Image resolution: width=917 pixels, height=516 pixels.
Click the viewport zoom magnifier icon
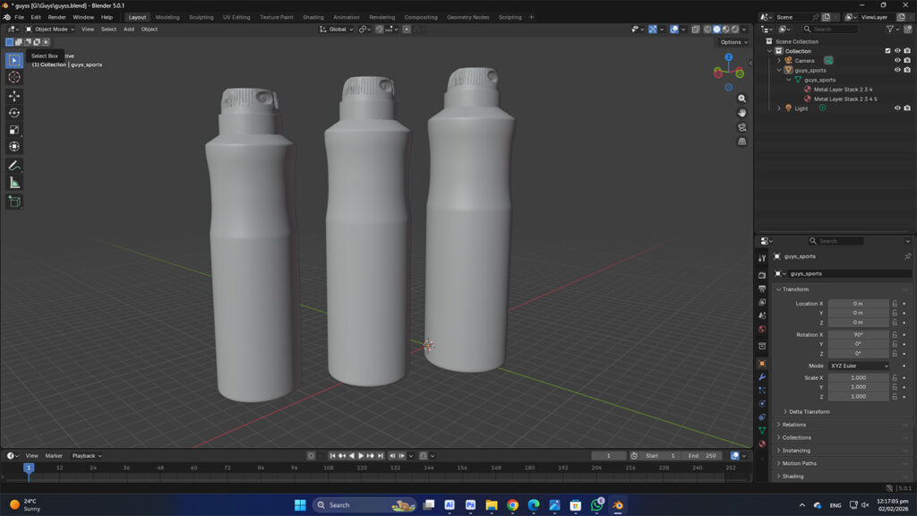point(741,99)
